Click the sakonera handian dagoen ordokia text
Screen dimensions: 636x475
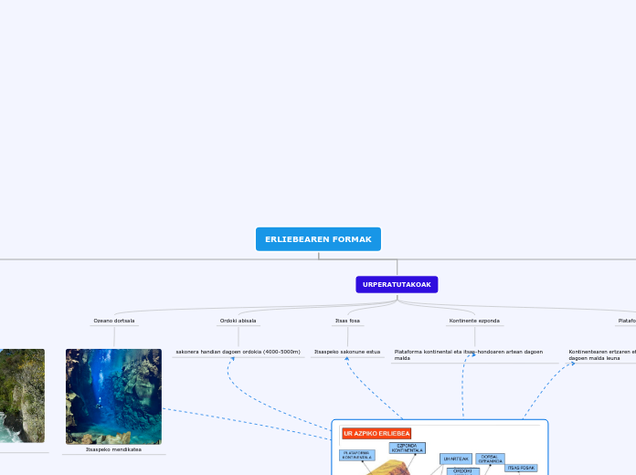point(238,352)
